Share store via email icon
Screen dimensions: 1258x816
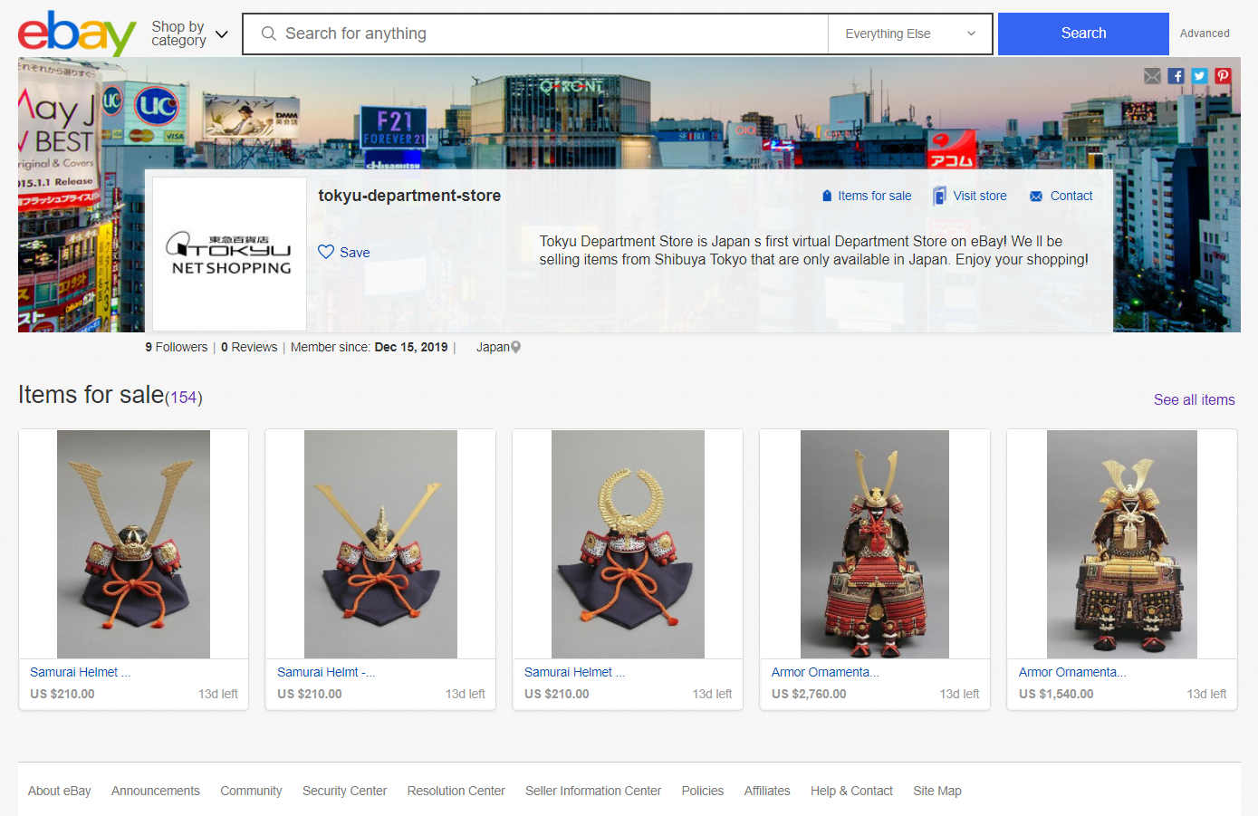[x=1152, y=76]
